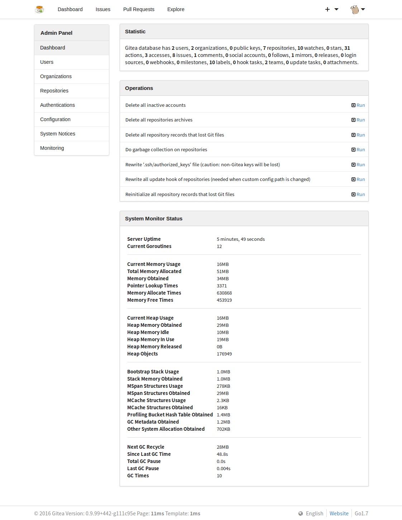Open the Pull Requests page
402x520 pixels.
139,9
